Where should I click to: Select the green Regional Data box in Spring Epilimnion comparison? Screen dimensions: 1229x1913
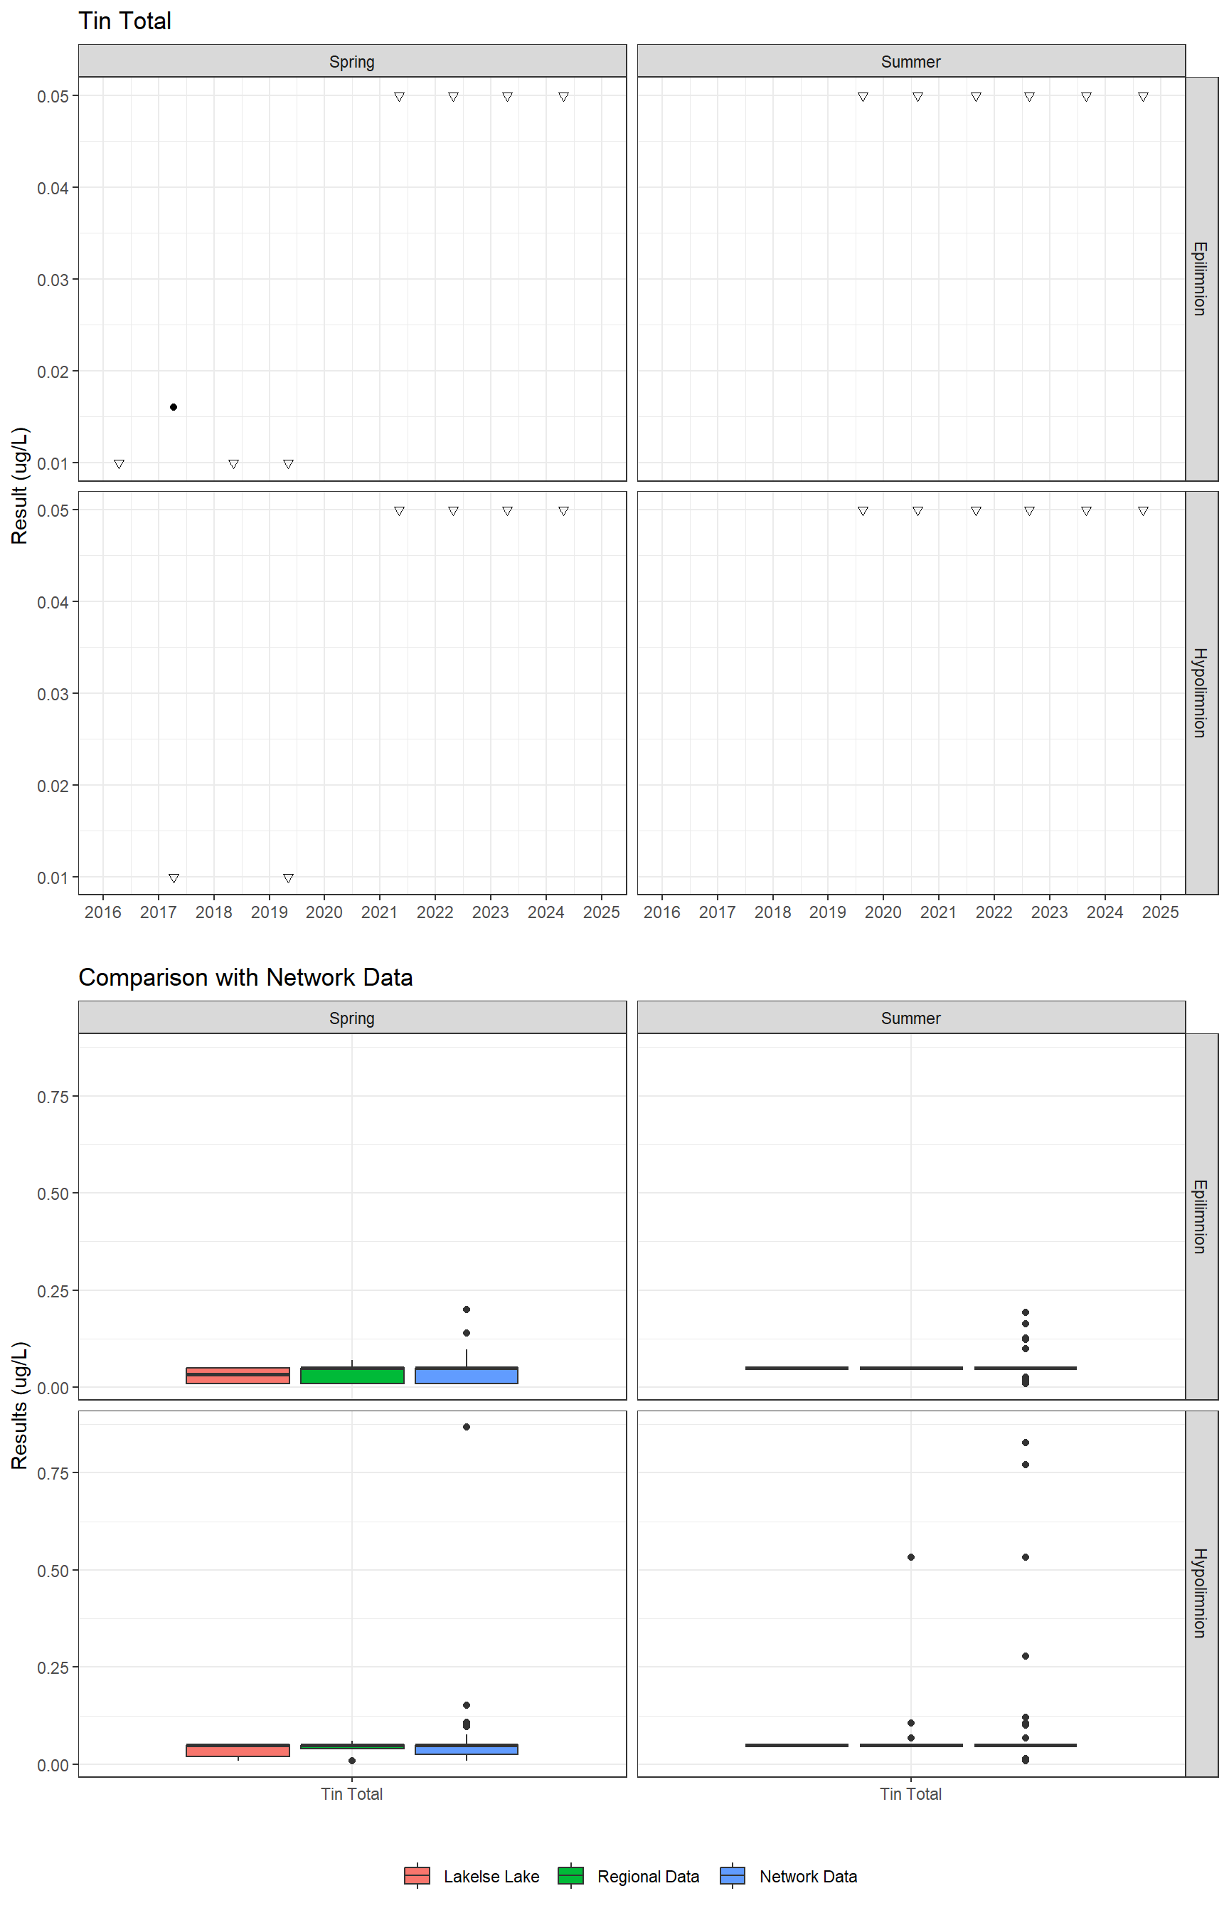(x=352, y=1375)
